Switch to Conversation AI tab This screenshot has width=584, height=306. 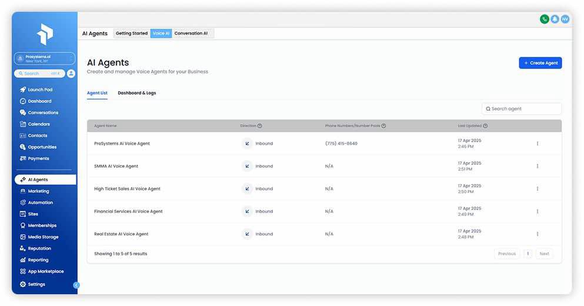[191, 33]
